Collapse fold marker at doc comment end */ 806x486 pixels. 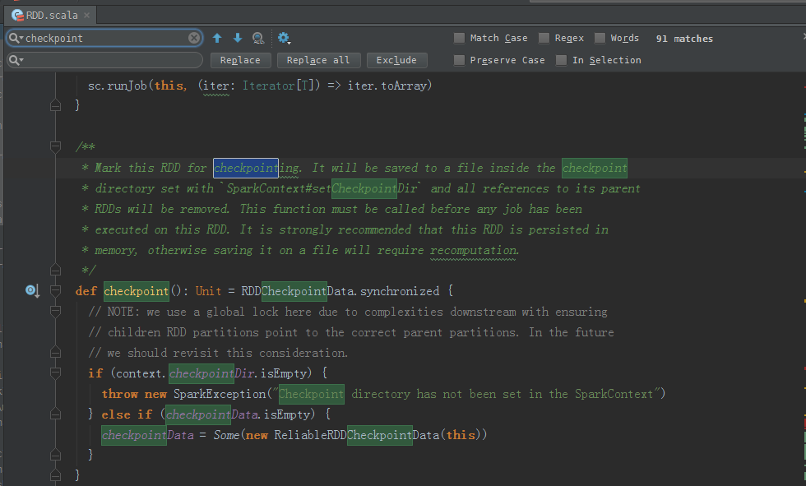pos(56,270)
